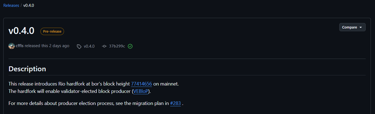
Task: Open the cffls user profile name
Action: 20,46
